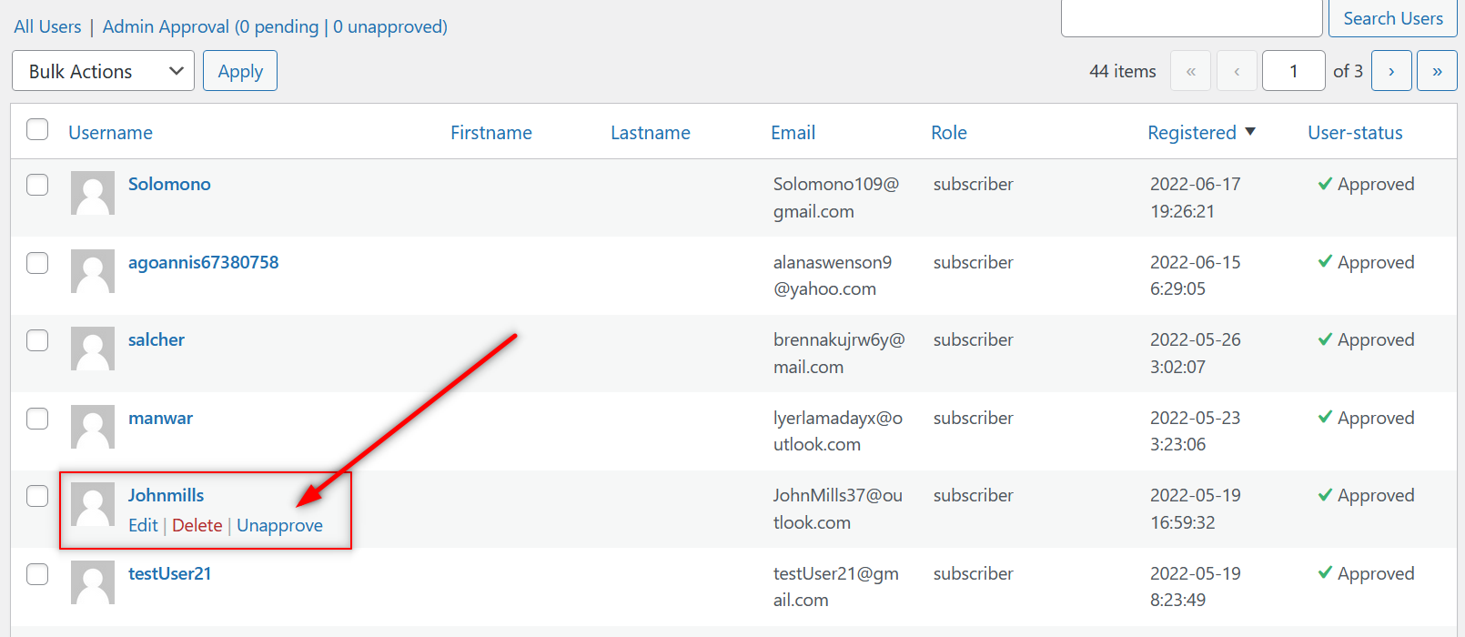Focus the user search input field
This screenshot has width=1465, height=637.
point(1191,18)
